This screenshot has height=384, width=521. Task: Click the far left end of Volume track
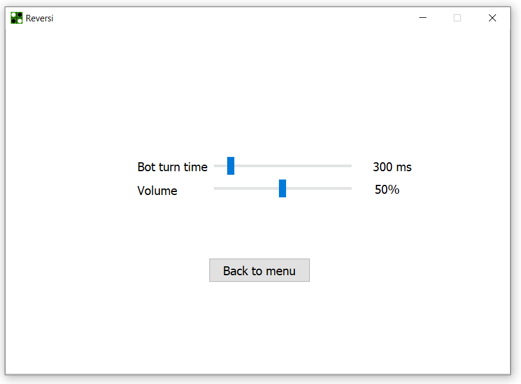[x=216, y=188]
